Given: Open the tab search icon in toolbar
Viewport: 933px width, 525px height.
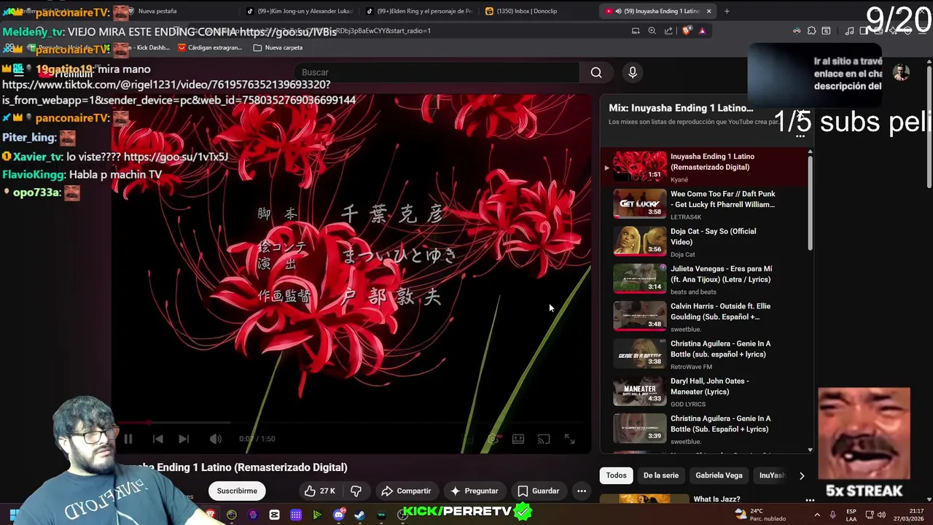Looking at the screenshot, I should (x=826, y=31).
